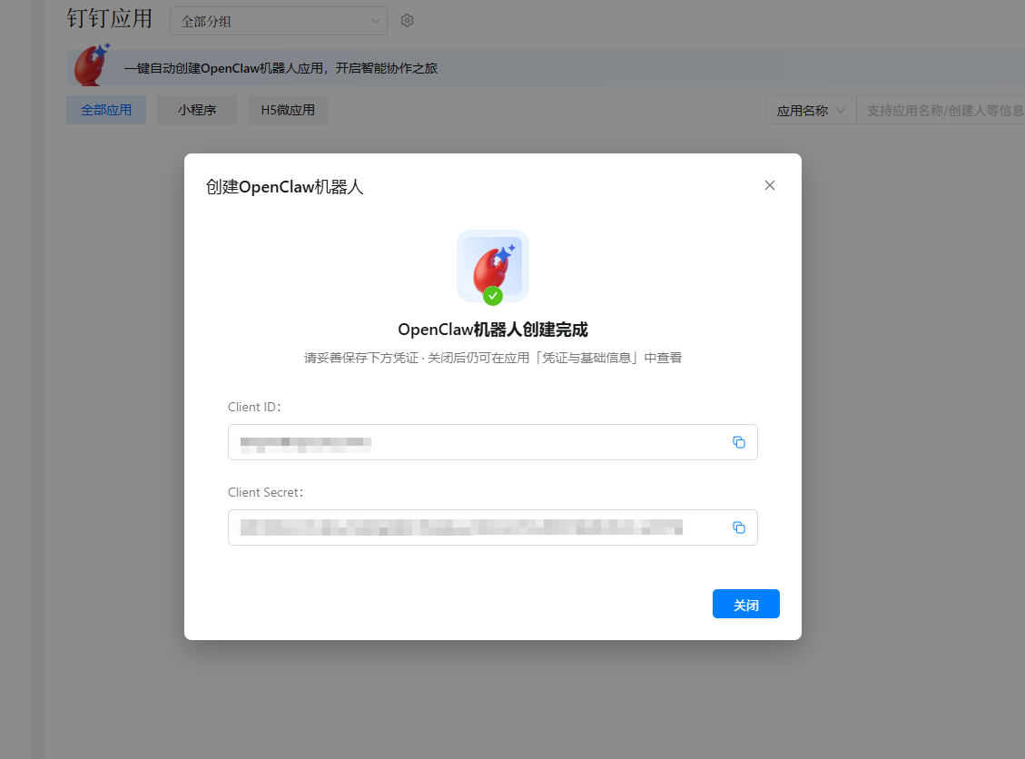This screenshot has width=1025, height=759.
Task: Switch to the 小程序 tab
Action: [197, 110]
